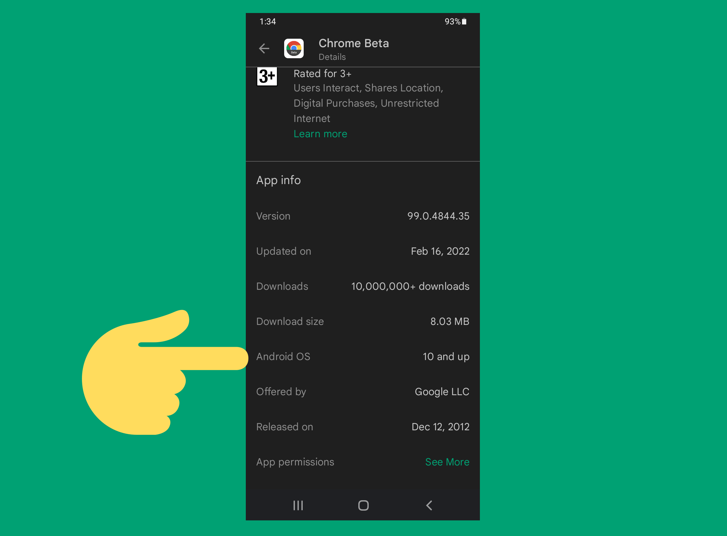Tap See More for app permissions
This screenshot has width=727, height=536.
pyautogui.click(x=447, y=462)
